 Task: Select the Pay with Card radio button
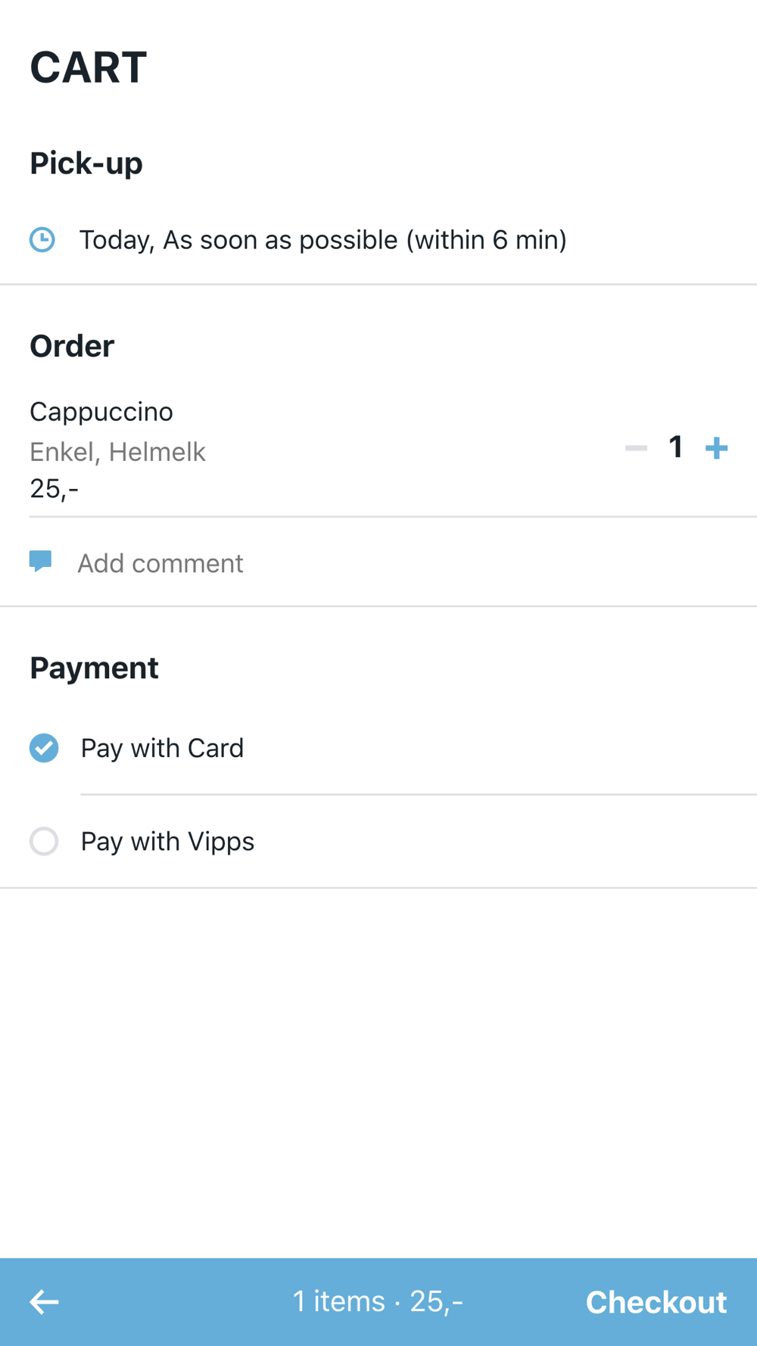point(44,748)
